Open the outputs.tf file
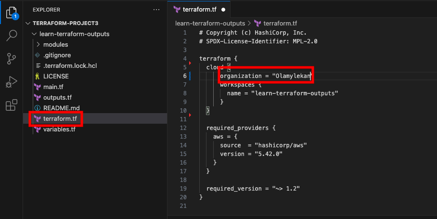 [x=57, y=98]
